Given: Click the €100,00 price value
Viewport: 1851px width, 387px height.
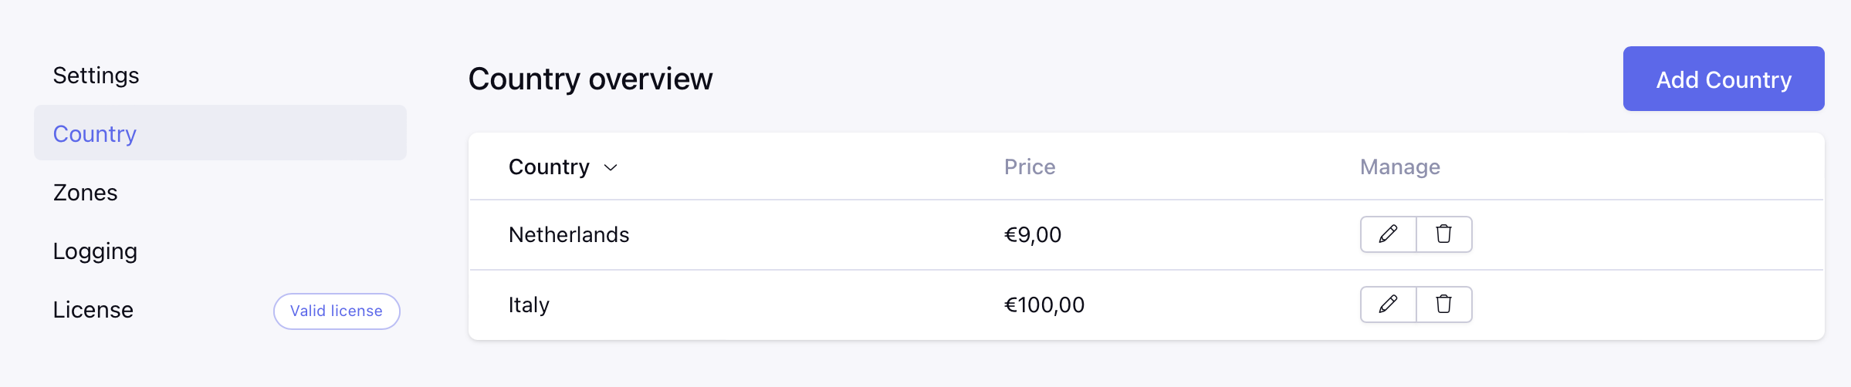Looking at the screenshot, I should [1044, 305].
